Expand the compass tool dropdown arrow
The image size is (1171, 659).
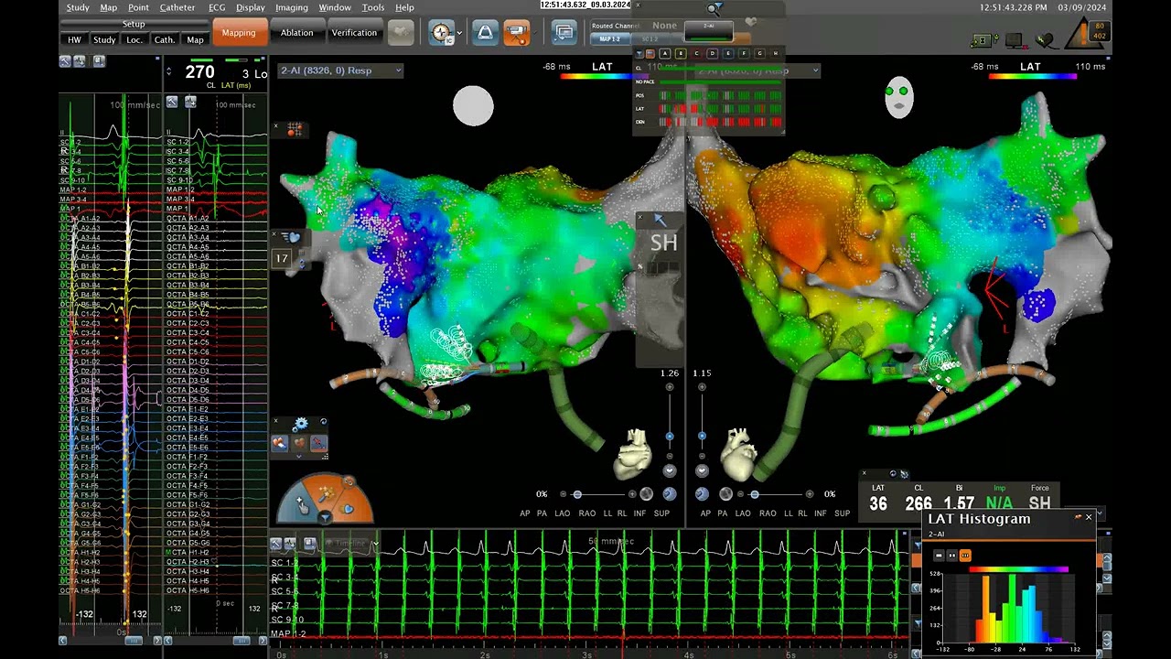click(458, 34)
